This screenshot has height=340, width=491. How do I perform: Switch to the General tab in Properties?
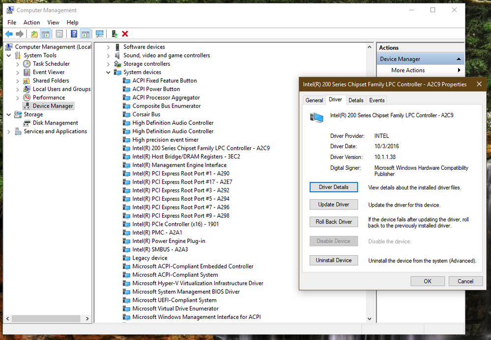(314, 100)
